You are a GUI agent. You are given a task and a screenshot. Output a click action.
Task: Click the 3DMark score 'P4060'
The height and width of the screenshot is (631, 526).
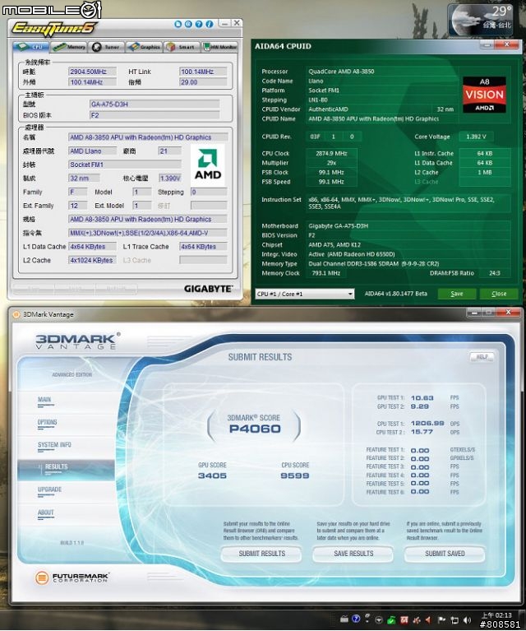point(255,429)
